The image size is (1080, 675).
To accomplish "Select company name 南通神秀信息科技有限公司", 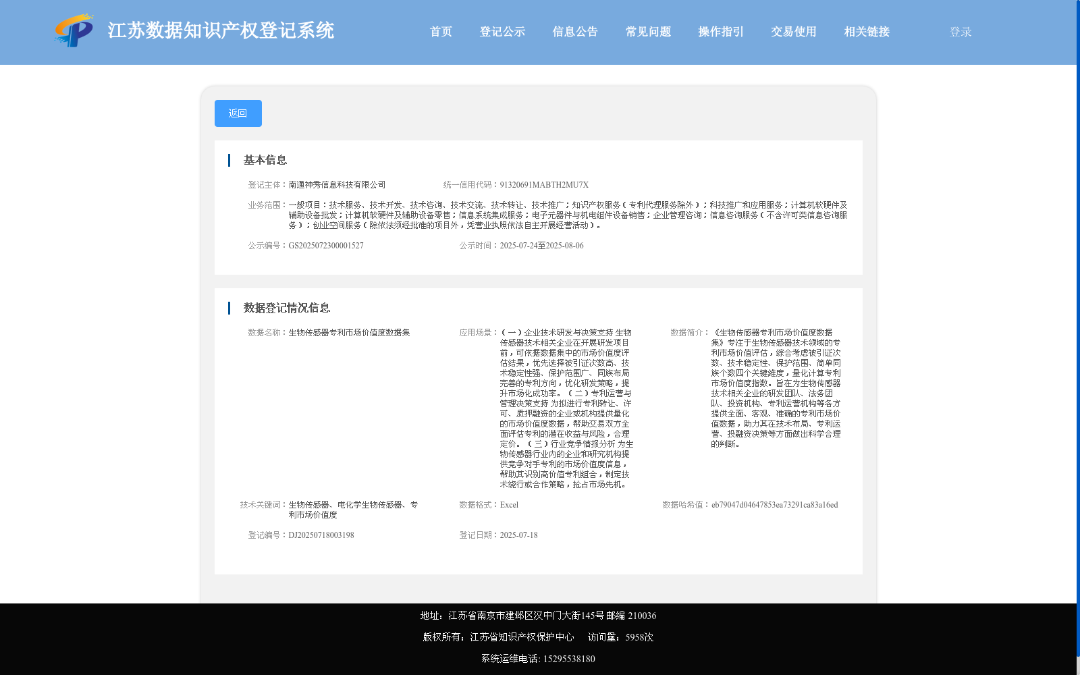I will [x=337, y=185].
